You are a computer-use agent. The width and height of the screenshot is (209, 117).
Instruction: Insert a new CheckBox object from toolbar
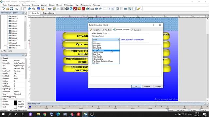(96, 9)
